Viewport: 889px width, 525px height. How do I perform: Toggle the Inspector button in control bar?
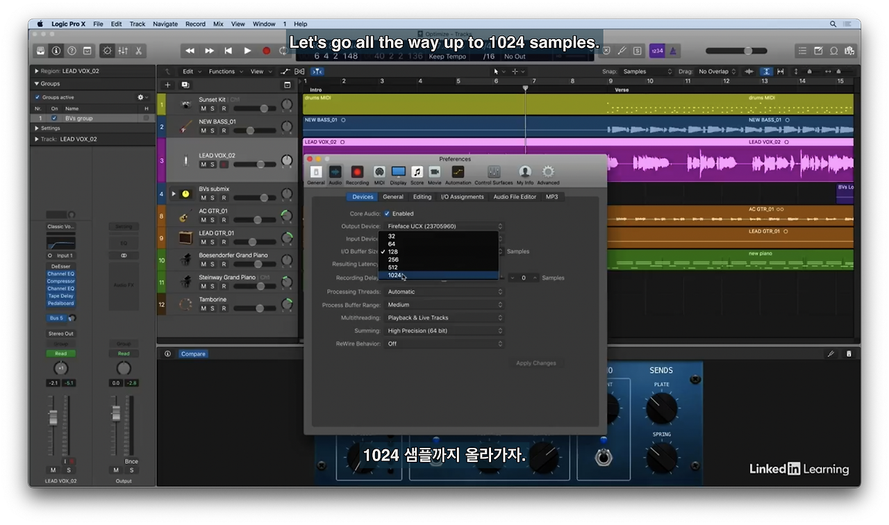click(56, 51)
